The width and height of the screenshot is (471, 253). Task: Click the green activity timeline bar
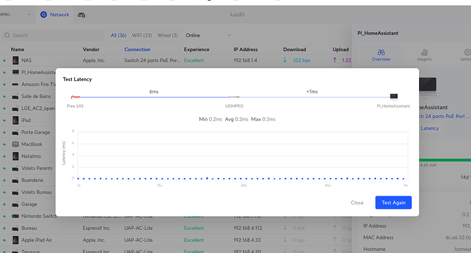click(x=445, y=160)
